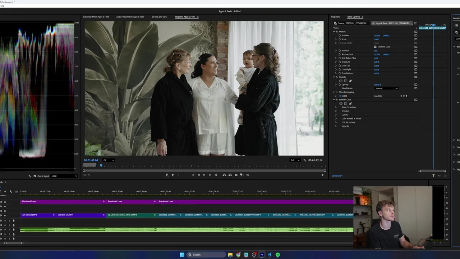460x259 pixels.
Task: Toggle Effect Controls timeline view icon
Action: tap(416, 23)
